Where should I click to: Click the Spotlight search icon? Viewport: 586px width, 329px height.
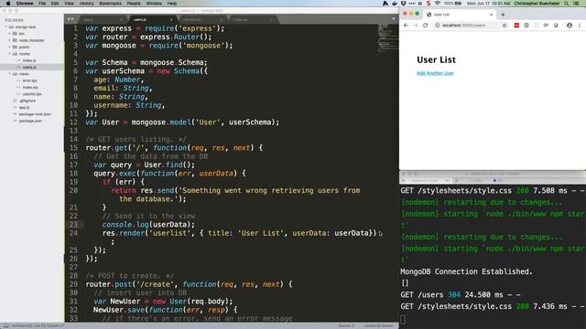coord(567,4)
